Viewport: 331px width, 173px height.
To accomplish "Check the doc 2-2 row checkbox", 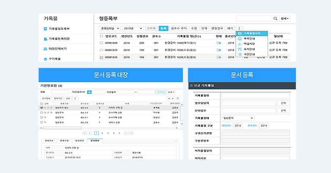I will click(42, 113).
